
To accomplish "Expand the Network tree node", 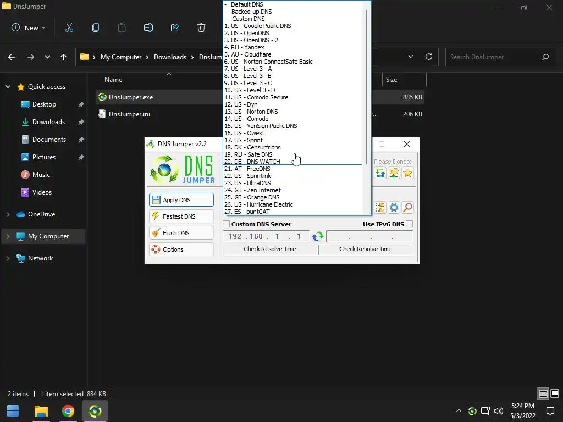I will click(8, 258).
